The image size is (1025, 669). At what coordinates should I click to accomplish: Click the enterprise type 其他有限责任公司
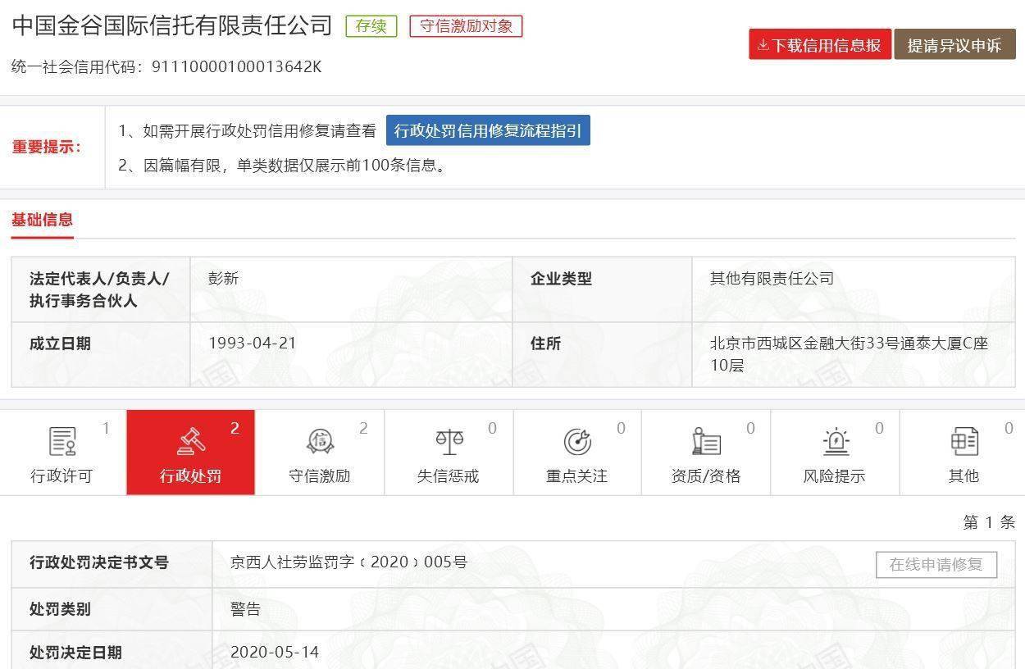tap(772, 279)
